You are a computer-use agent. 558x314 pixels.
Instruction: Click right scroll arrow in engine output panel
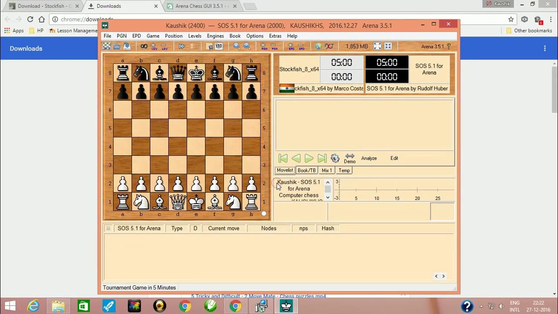tap(443, 276)
